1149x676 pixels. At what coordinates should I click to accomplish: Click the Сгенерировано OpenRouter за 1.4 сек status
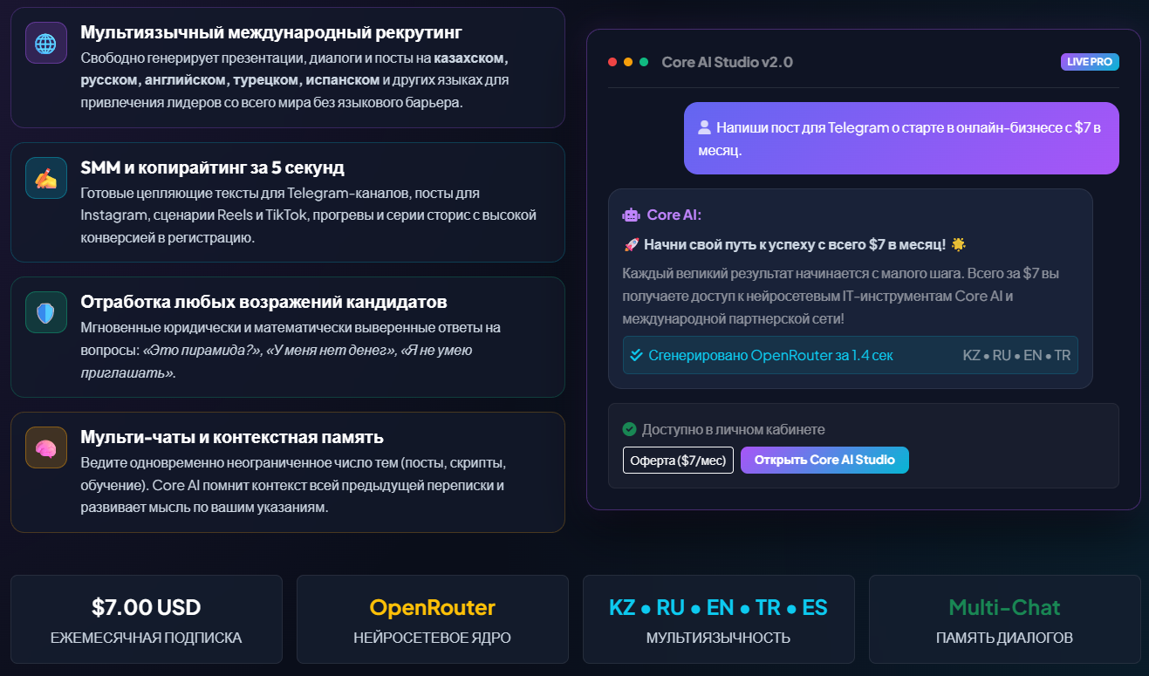(770, 355)
